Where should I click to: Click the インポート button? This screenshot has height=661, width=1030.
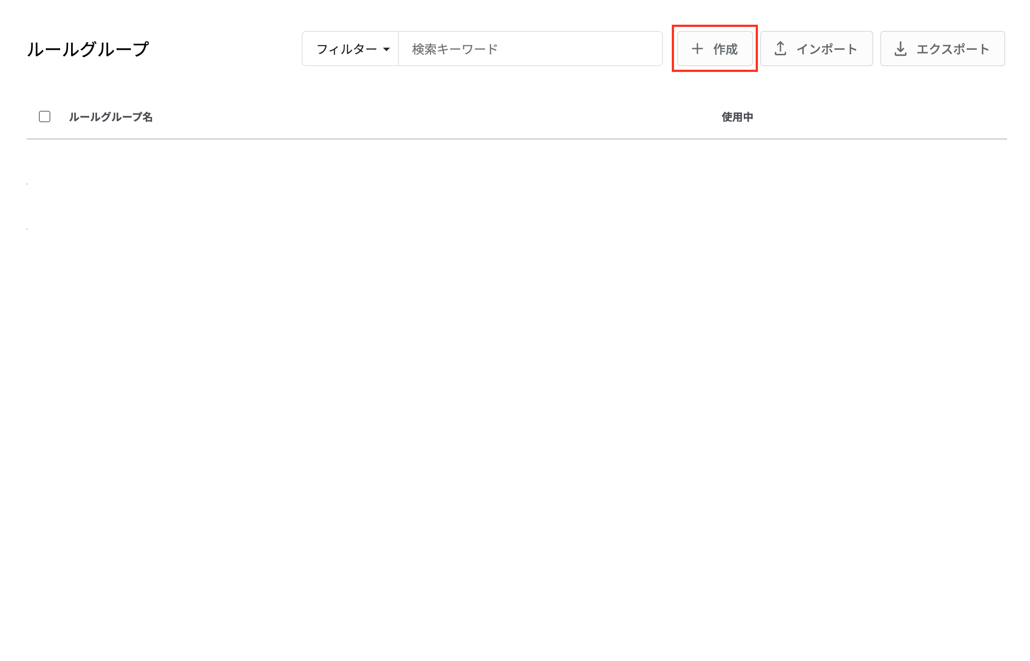pyautogui.click(x=816, y=49)
